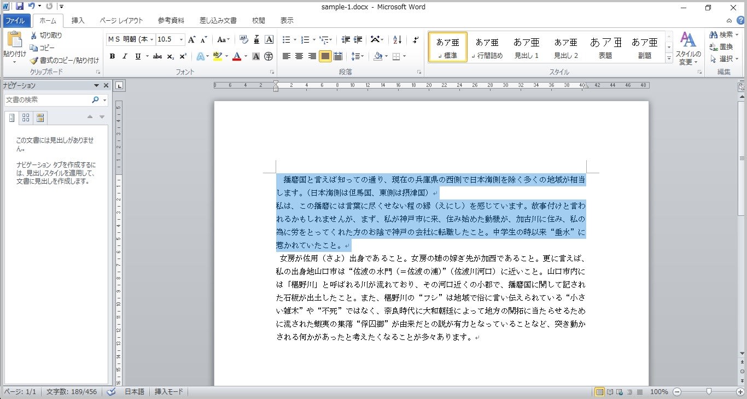
Task: Click the zoom out minus button
Action: click(x=677, y=392)
